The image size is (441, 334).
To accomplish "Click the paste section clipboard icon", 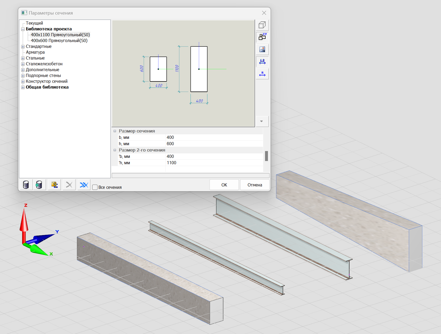I will [x=54, y=185].
